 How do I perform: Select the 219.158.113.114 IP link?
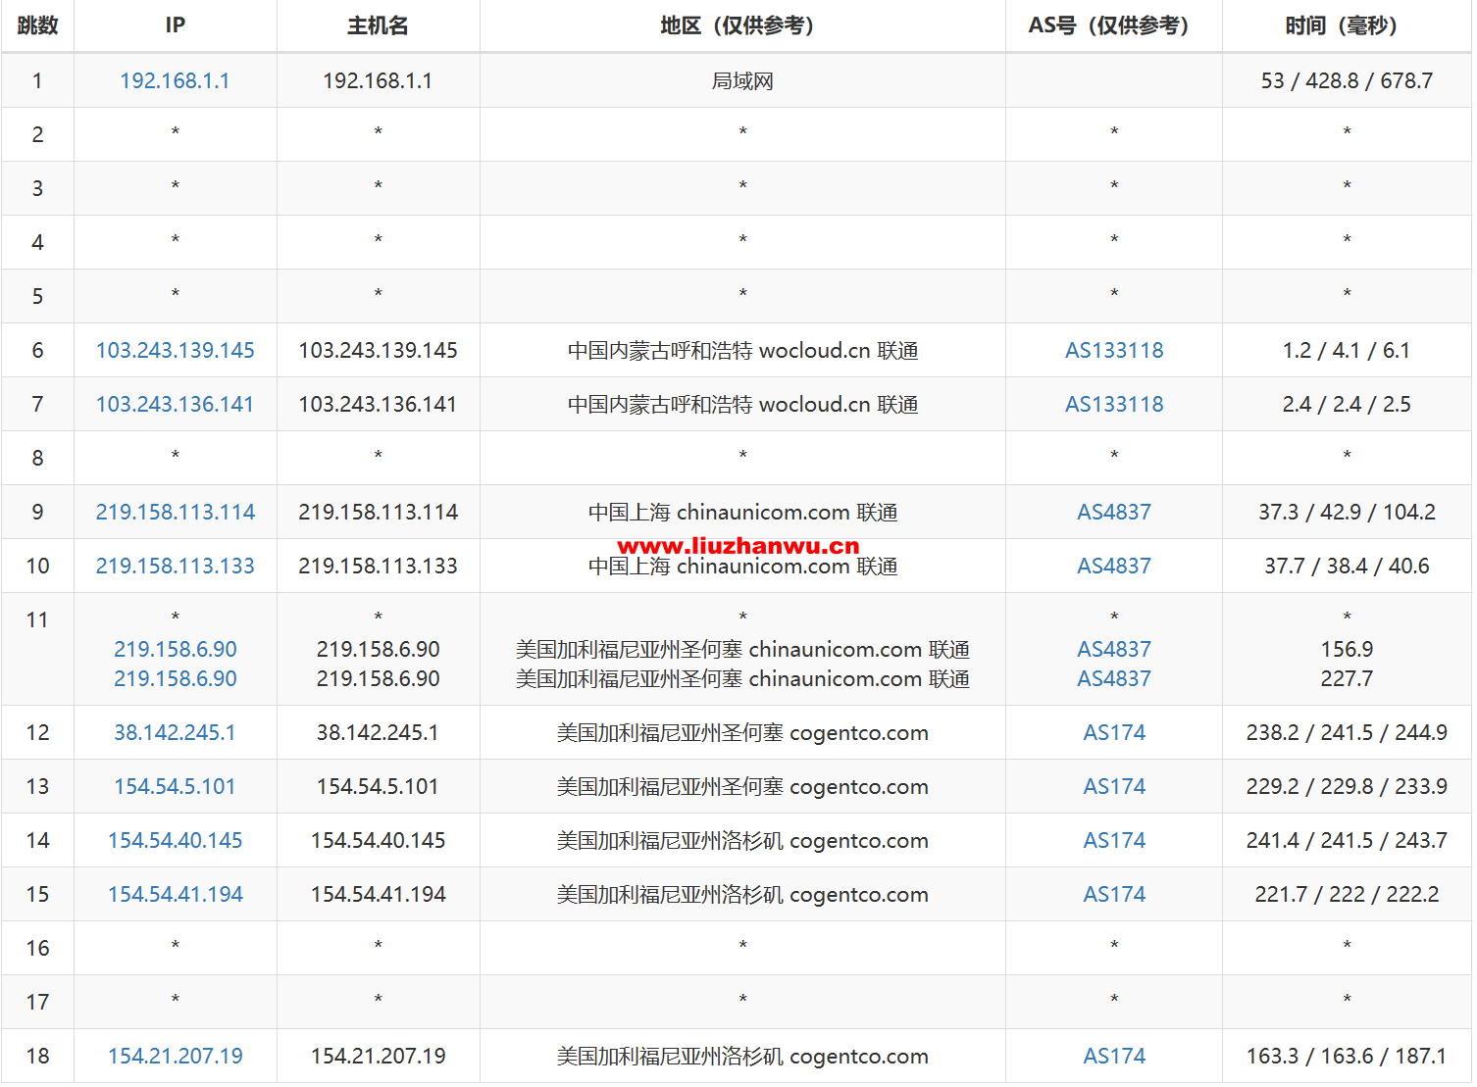click(x=175, y=512)
